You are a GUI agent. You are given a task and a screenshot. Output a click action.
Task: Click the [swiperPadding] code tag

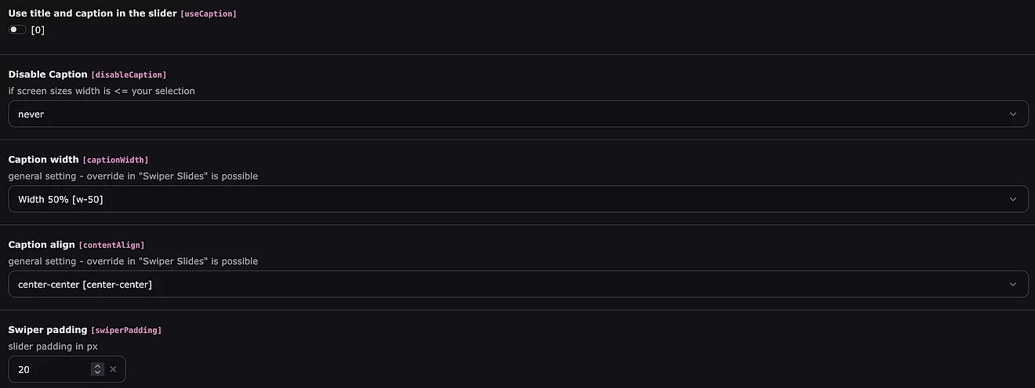126,331
